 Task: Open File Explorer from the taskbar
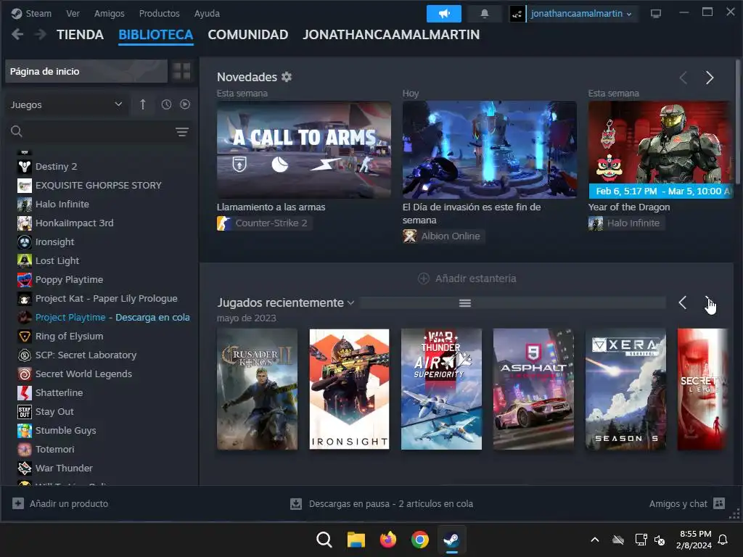(x=356, y=540)
